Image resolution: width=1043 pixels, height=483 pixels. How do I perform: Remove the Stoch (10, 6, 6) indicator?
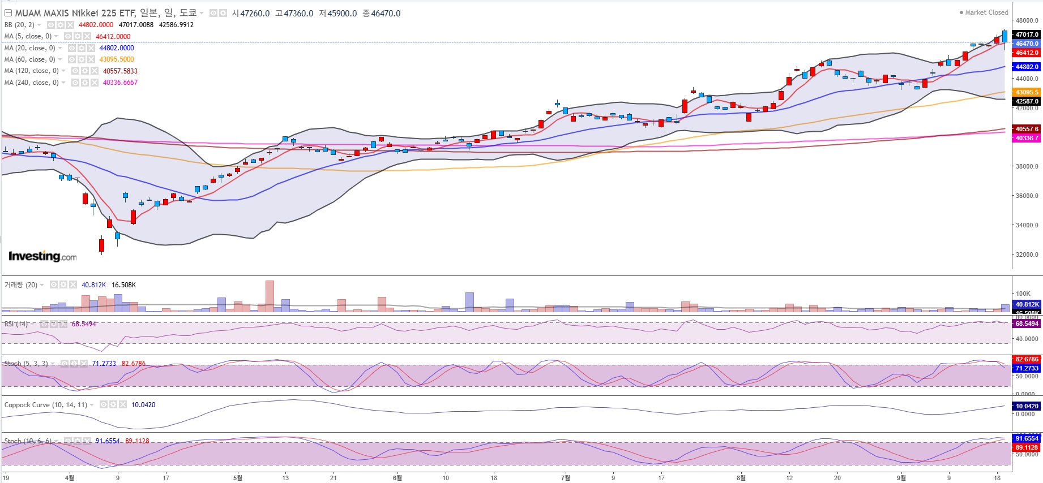point(87,441)
